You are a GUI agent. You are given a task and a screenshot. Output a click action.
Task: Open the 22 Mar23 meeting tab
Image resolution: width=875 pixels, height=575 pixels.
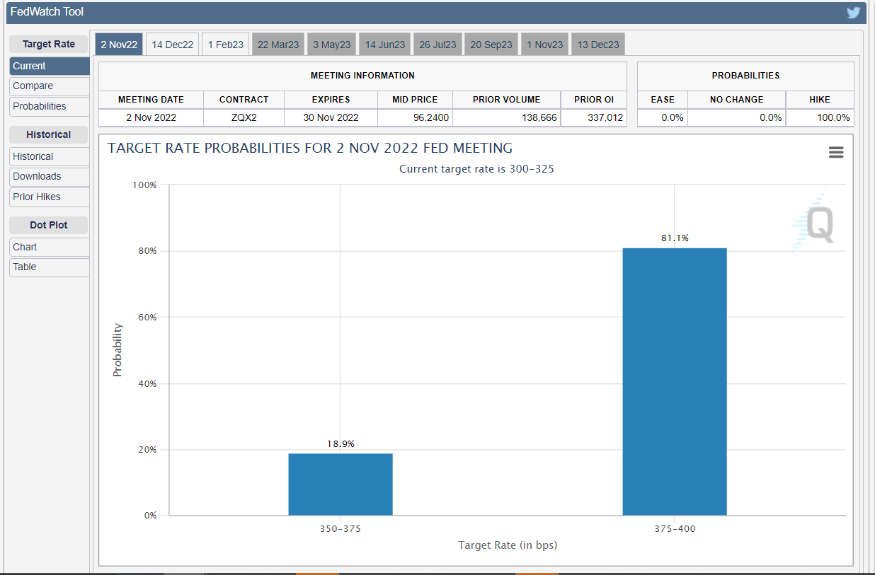278,45
